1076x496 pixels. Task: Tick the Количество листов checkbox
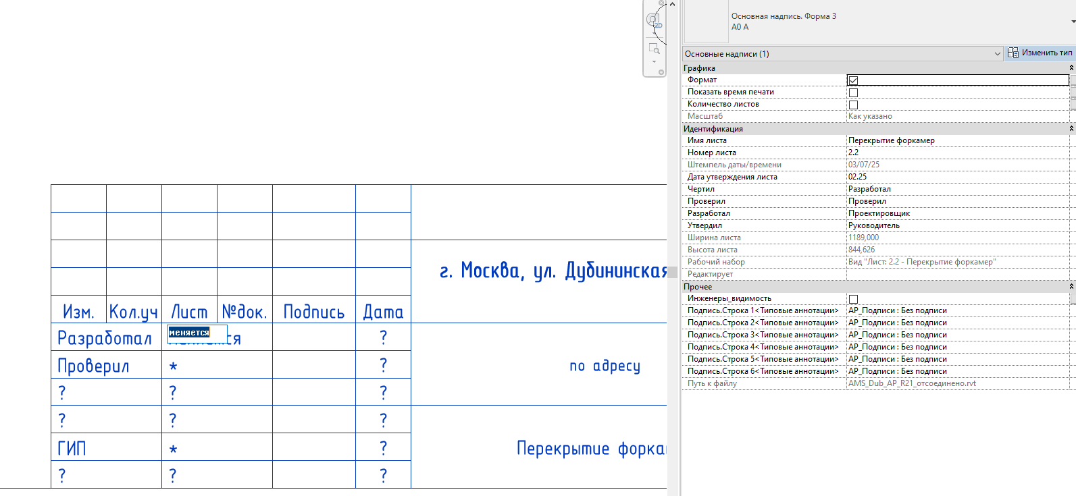pyautogui.click(x=853, y=105)
